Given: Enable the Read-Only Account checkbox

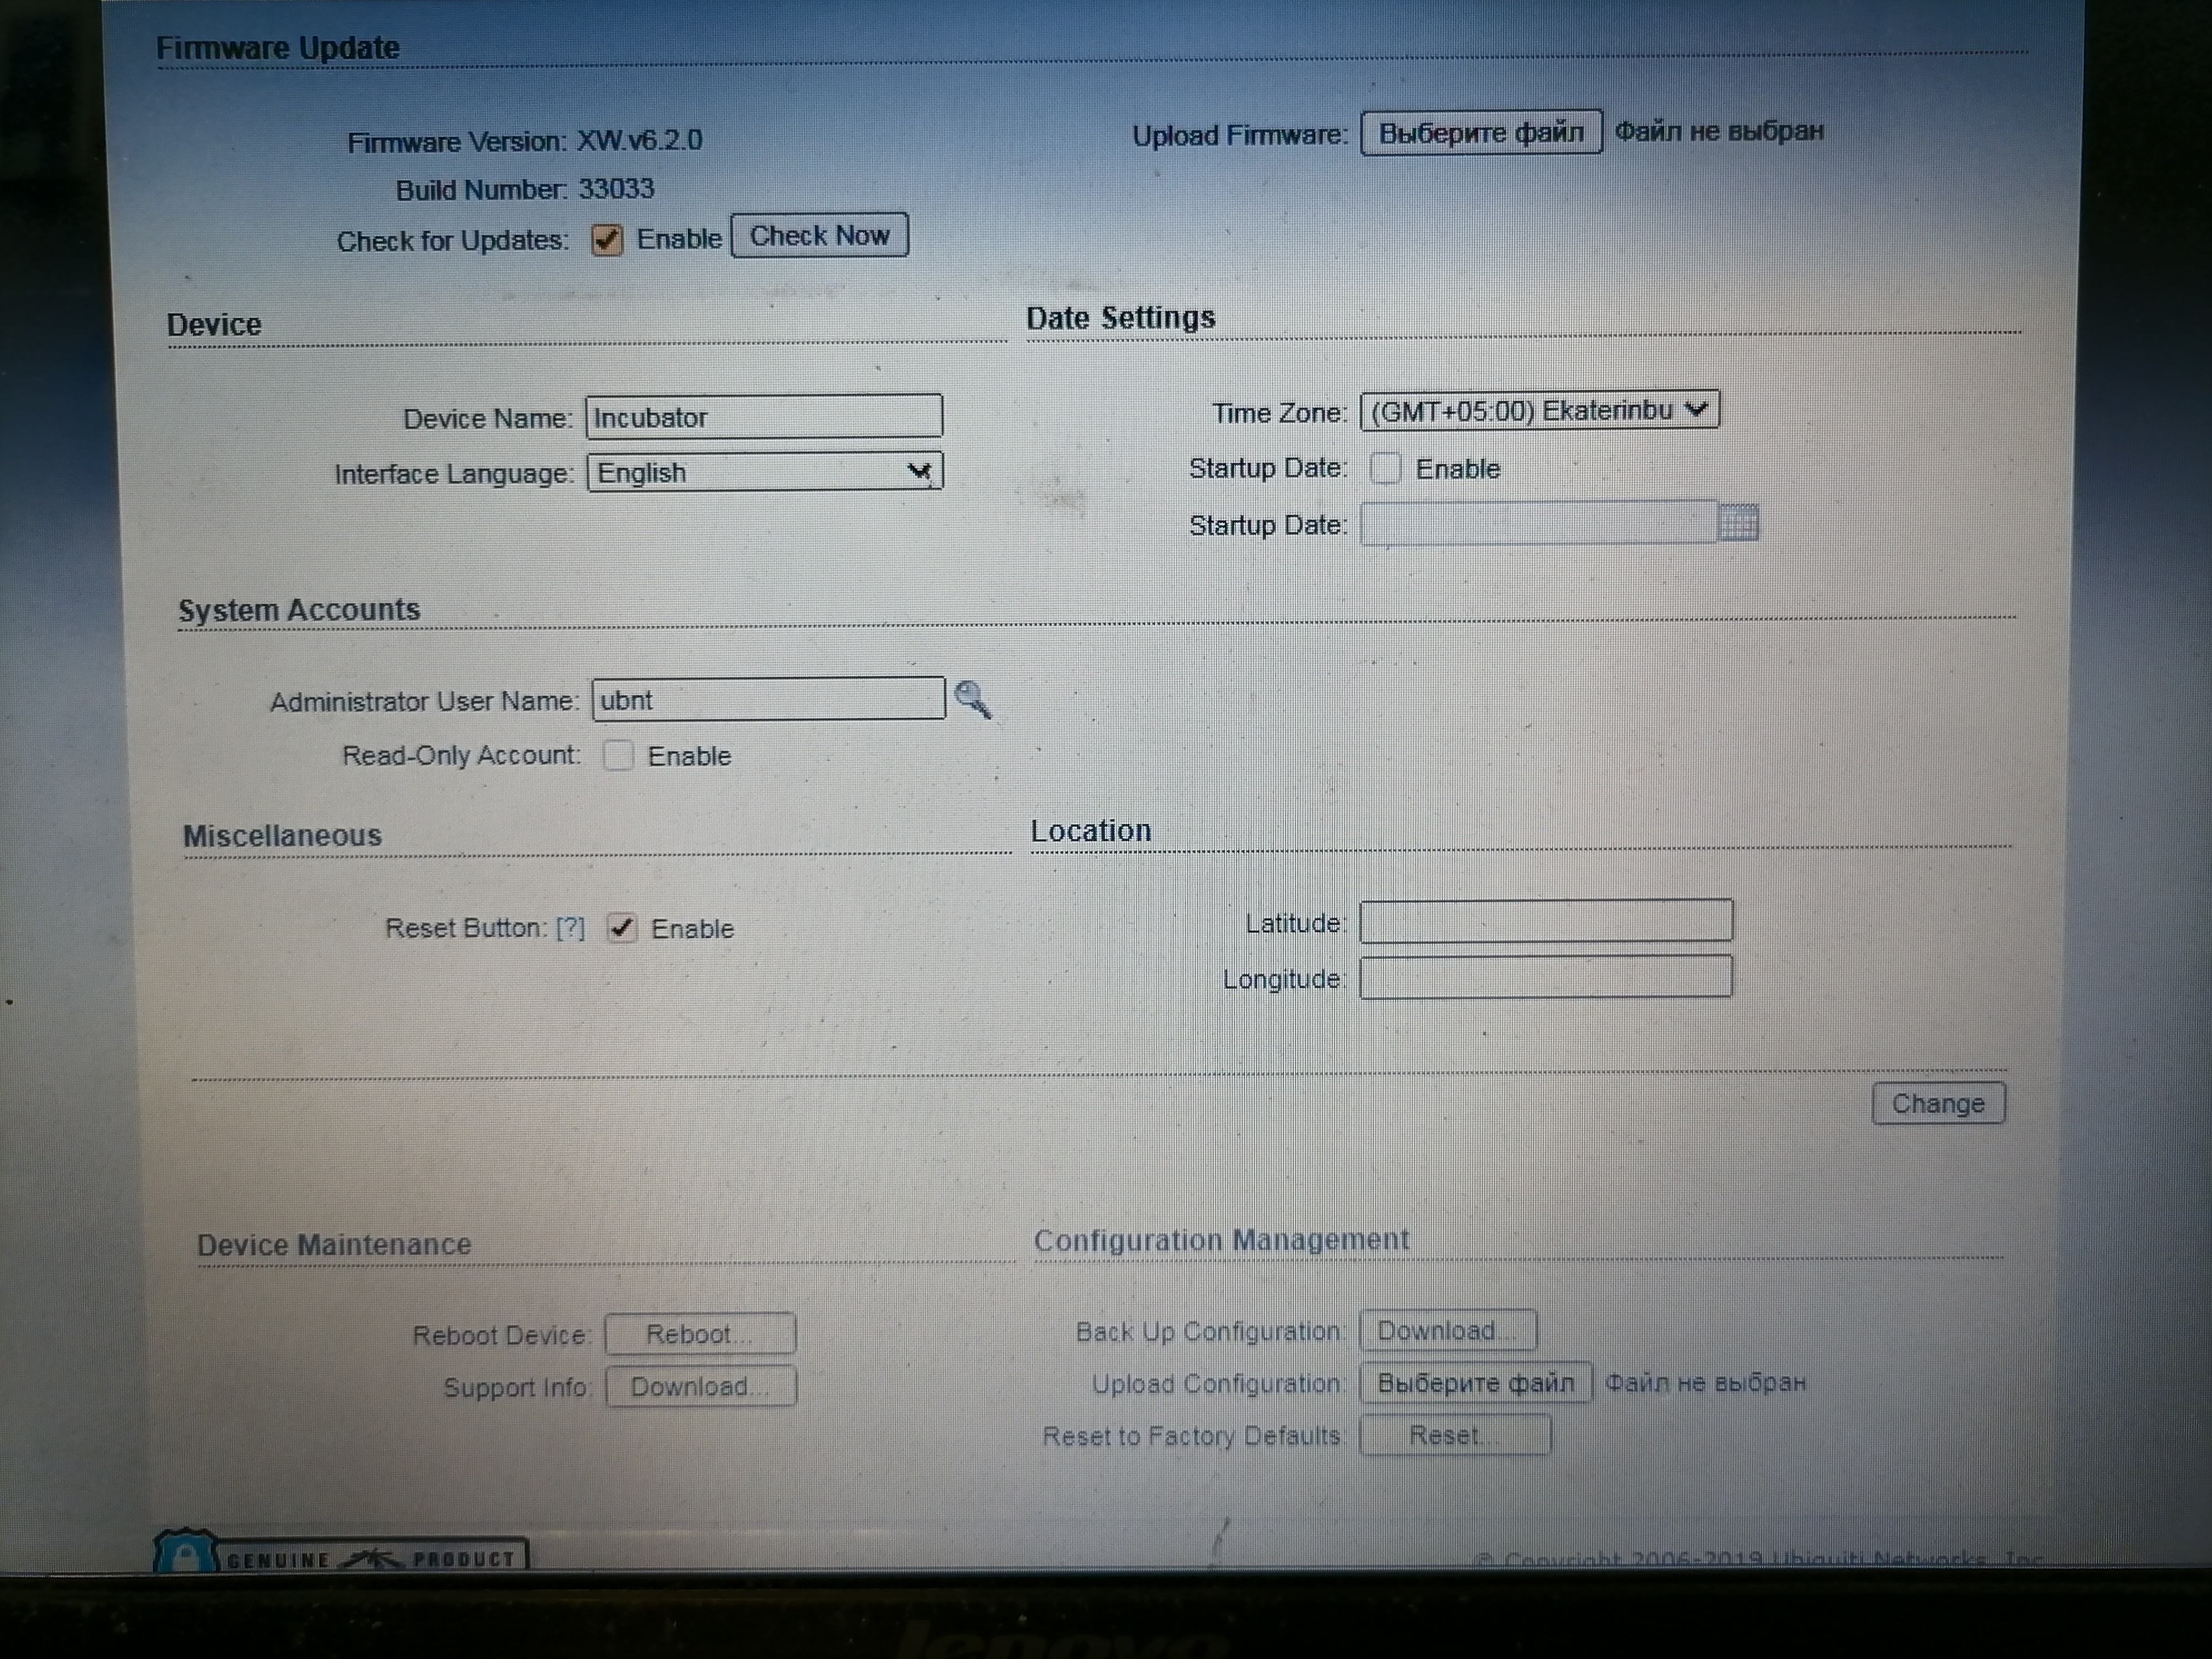Looking at the screenshot, I should click(618, 755).
